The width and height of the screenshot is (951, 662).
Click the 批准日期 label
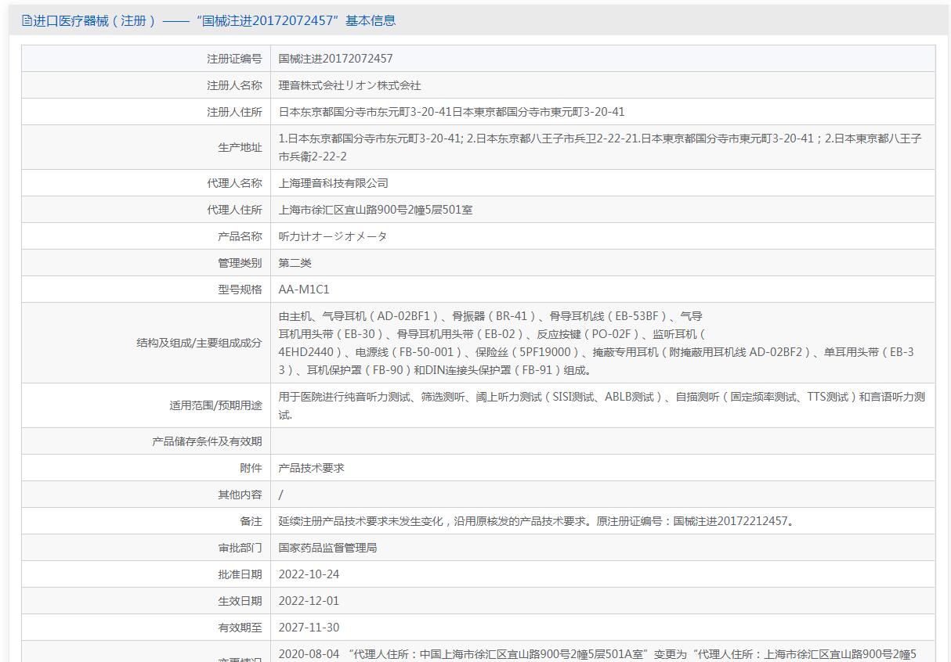240,574
